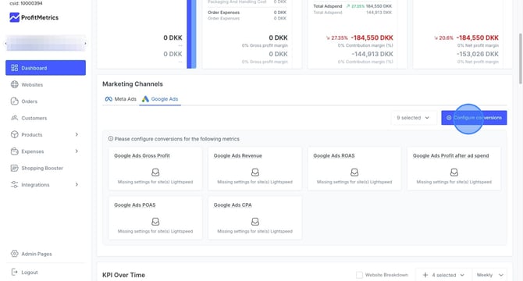Click the Expenses wallet icon

tap(14, 151)
